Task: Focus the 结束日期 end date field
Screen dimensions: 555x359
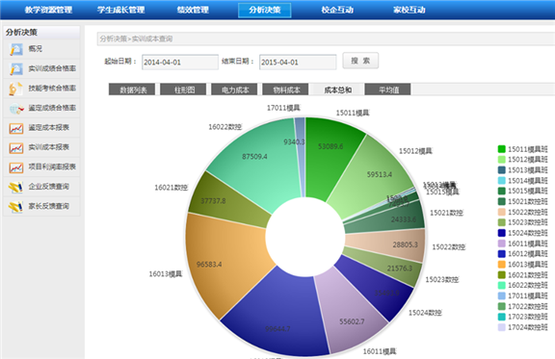Action: tap(298, 62)
